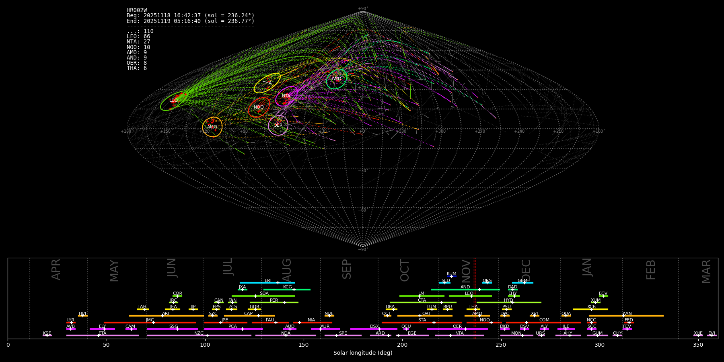Image resolution: width=724 pixels, height=362 pixels.
Task: Select the EVI bar at timeline end
Action: pos(712,335)
